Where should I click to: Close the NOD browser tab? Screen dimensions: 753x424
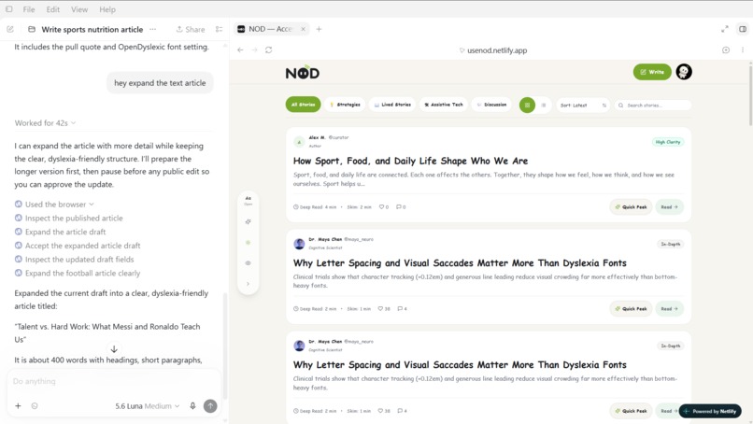[303, 29]
